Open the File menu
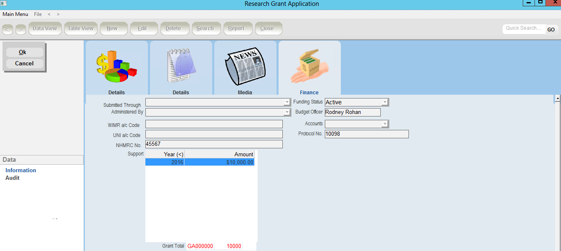This screenshot has height=251, width=561. point(38,14)
